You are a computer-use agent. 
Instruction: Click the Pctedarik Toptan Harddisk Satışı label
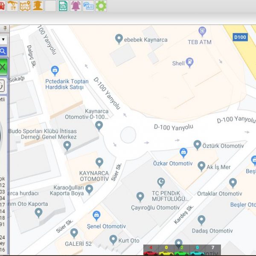(x=67, y=84)
